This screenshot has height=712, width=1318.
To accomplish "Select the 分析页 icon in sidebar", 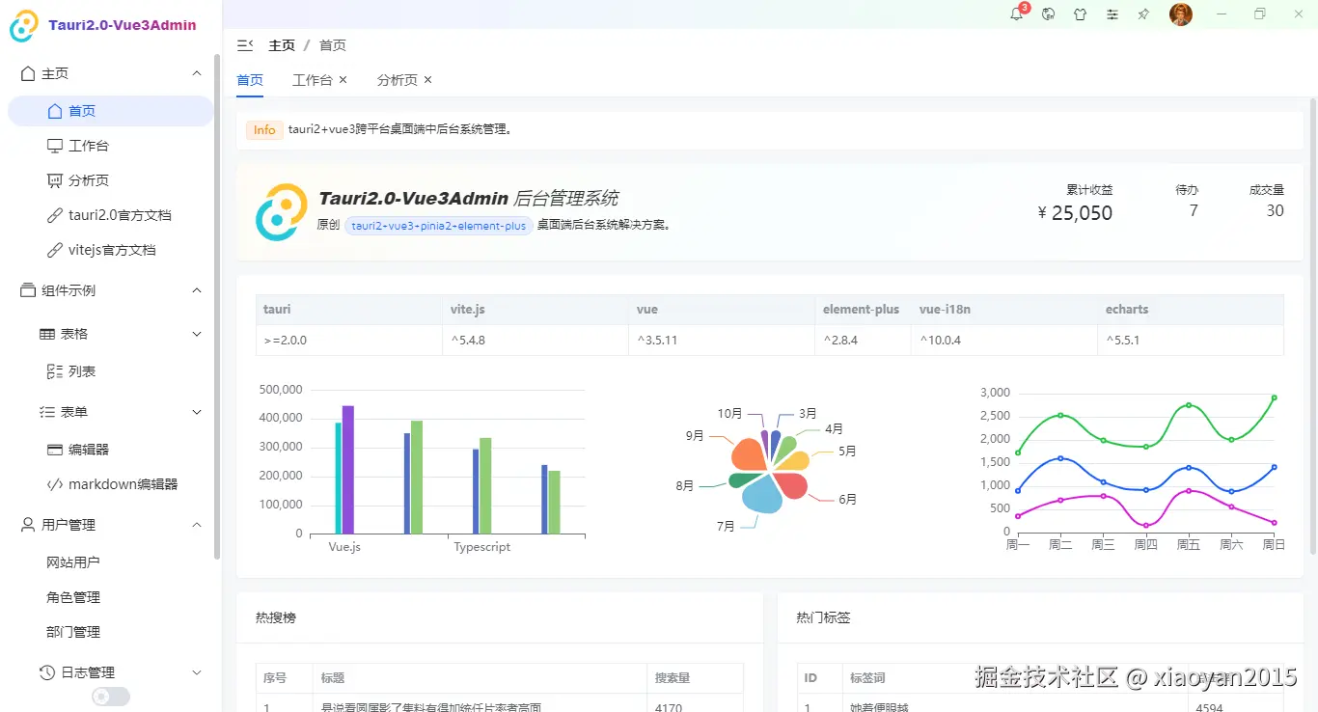I will [x=55, y=179].
